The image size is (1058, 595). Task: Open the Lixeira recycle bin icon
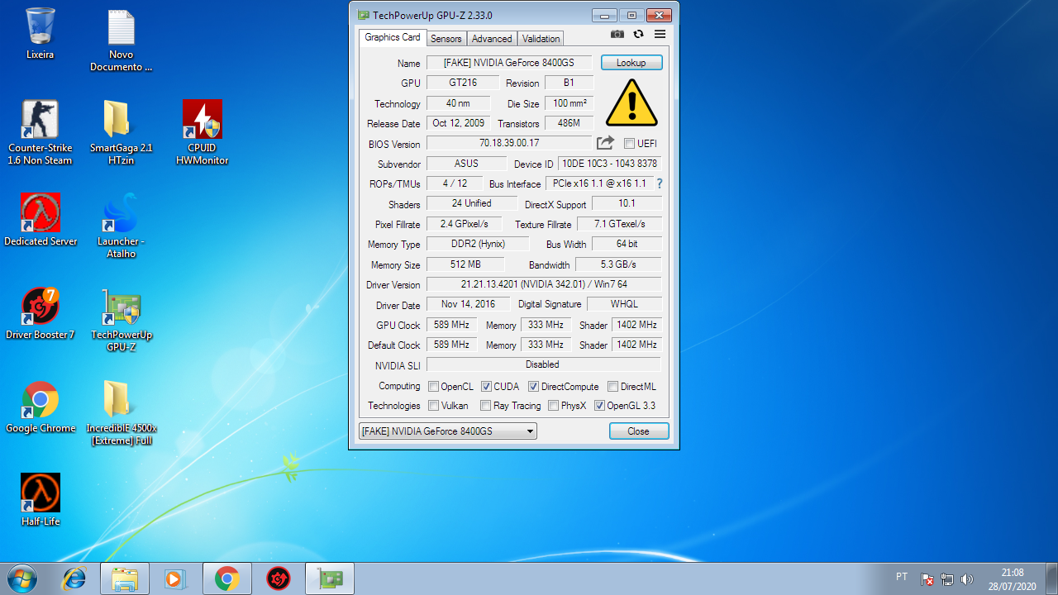coord(41,34)
